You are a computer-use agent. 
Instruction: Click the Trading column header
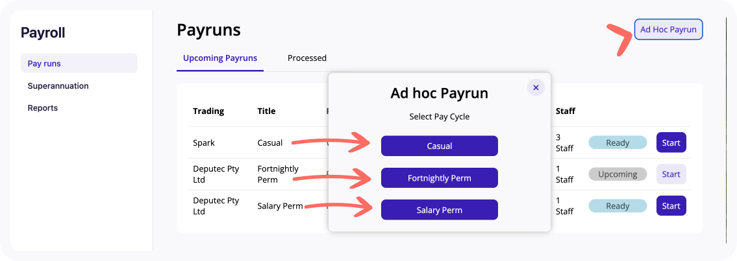pyautogui.click(x=208, y=111)
